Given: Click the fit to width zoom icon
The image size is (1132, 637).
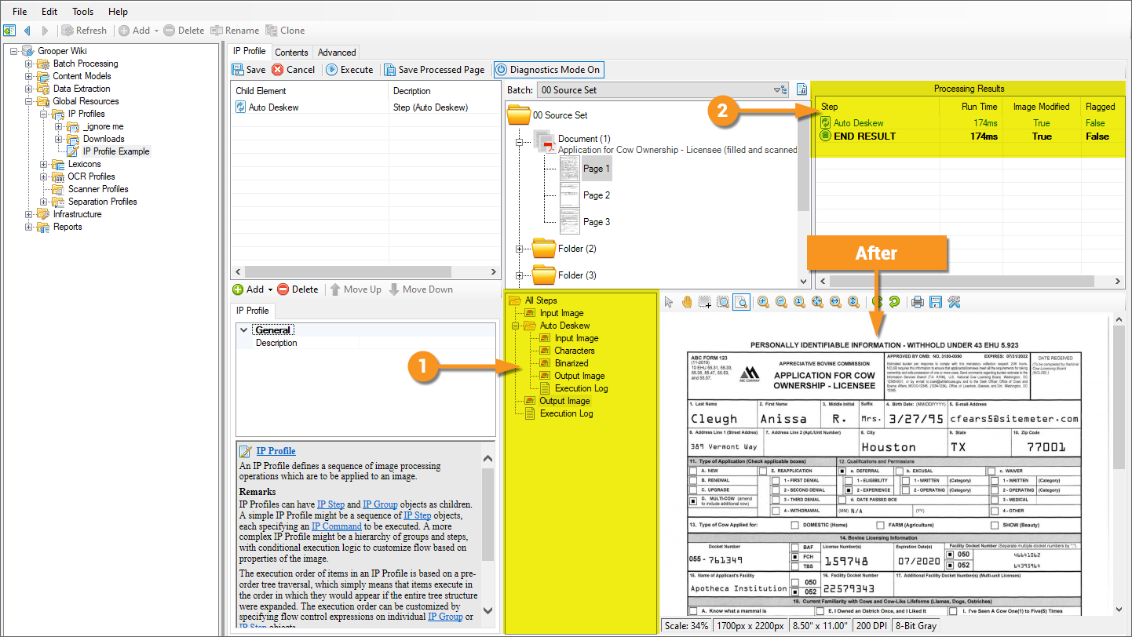Looking at the screenshot, I should 835,302.
